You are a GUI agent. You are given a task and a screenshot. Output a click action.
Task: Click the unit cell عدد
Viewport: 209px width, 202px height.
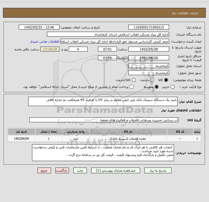(75, 139)
